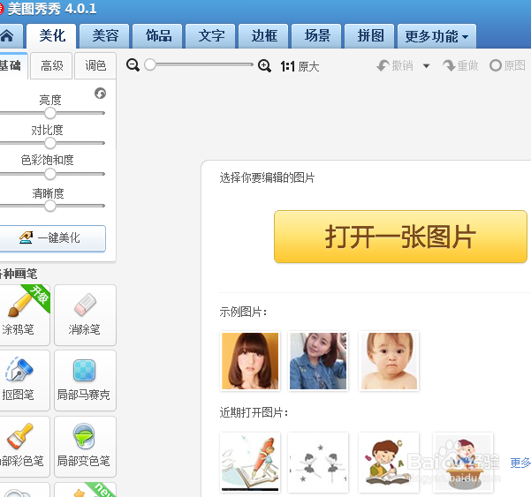
Task: Select the 调色 sub-tab
Action: 95,65
